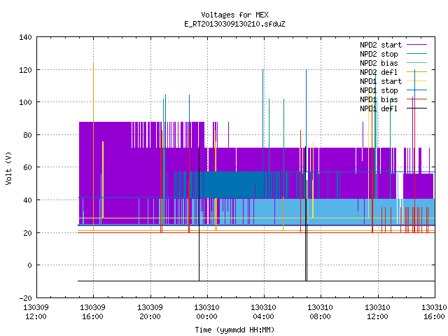Image resolution: width=448 pixels, height=336 pixels.
Task: Click the black NPD1 defl legend line
Action: point(416,108)
